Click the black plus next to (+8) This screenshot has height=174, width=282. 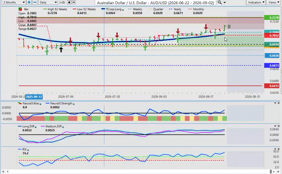pos(69,2)
